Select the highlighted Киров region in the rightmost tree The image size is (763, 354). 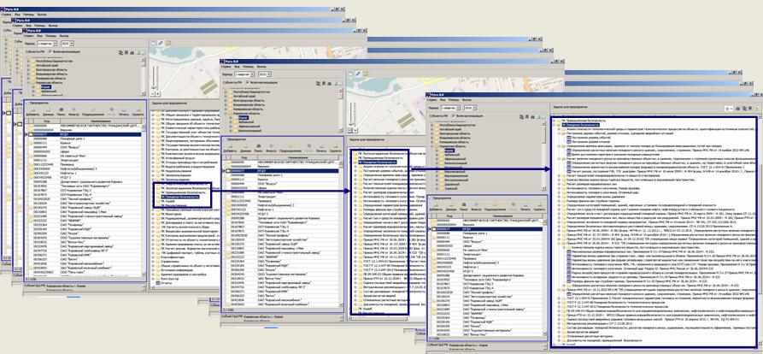[x=449, y=150]
